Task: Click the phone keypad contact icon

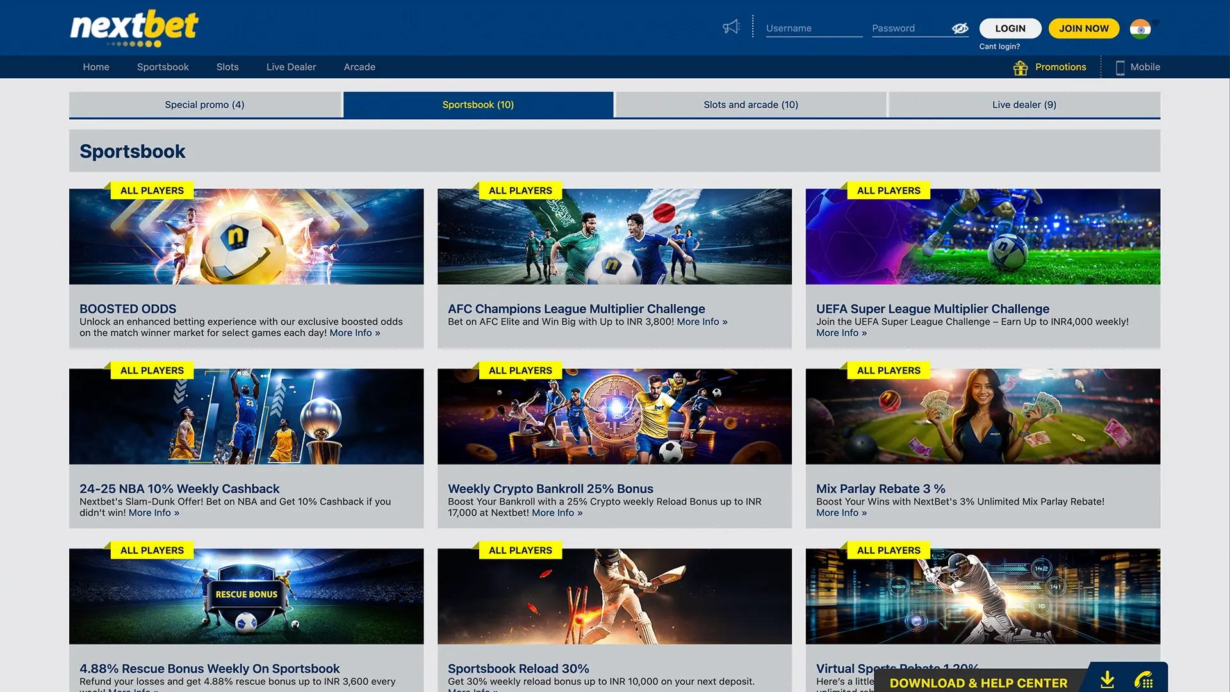Action: (1144, 680)
